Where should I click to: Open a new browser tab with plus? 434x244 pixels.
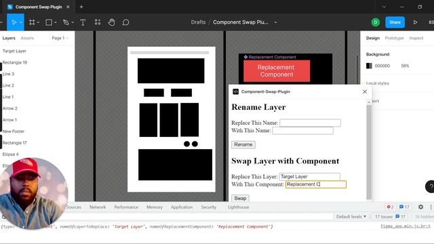[x=81, y=7]
